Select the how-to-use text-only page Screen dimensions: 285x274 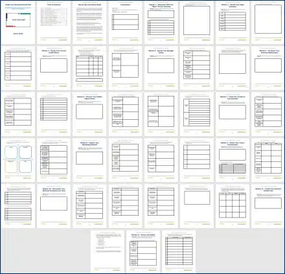(89, 23)
